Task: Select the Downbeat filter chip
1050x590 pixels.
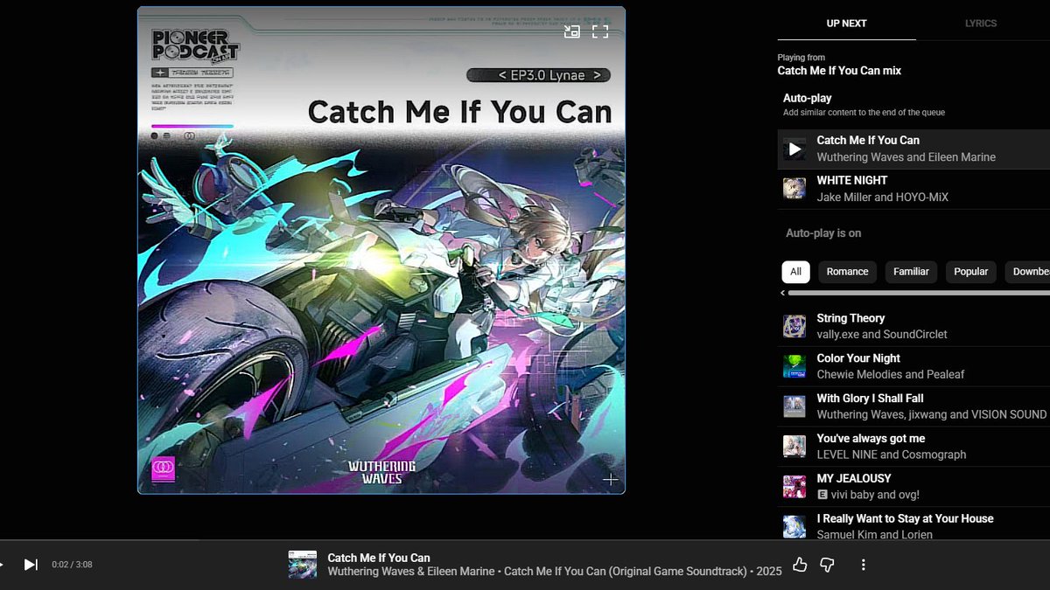Action: (1027, 272)
